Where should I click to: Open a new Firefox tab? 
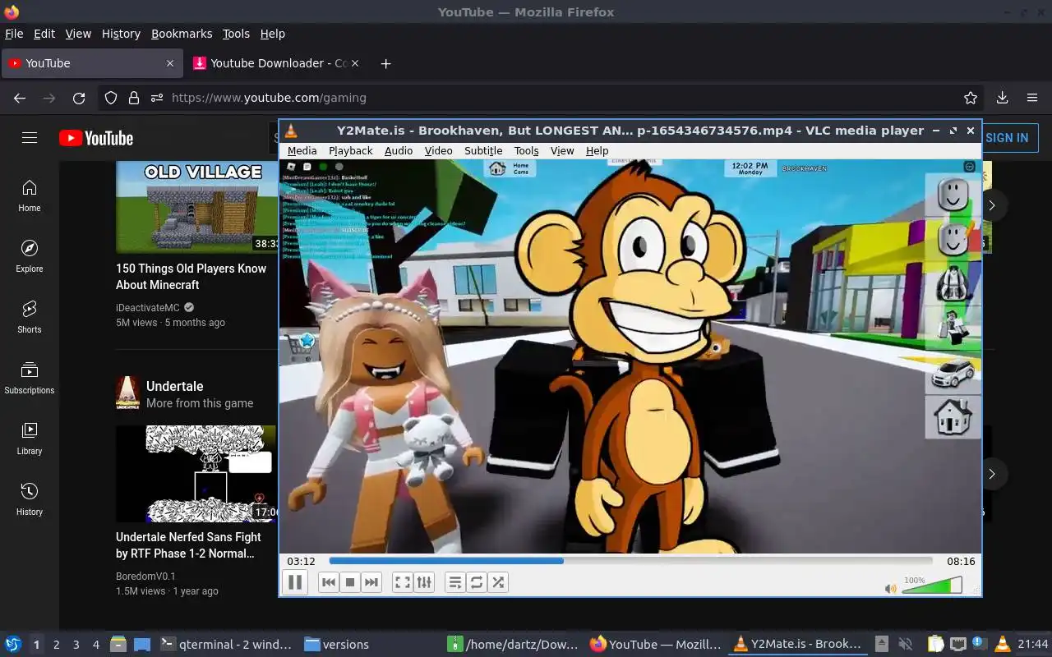[x=385, y=63]
